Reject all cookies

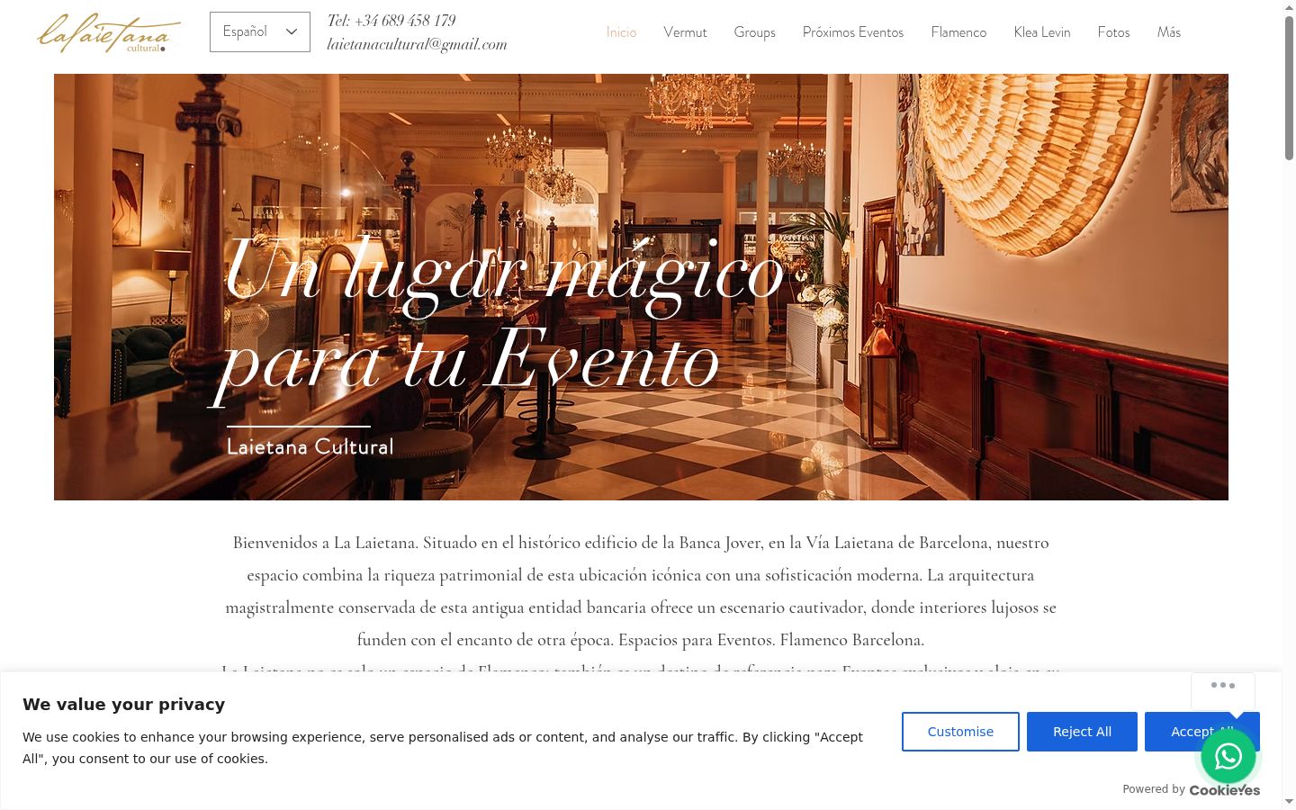pos(1082,732)
